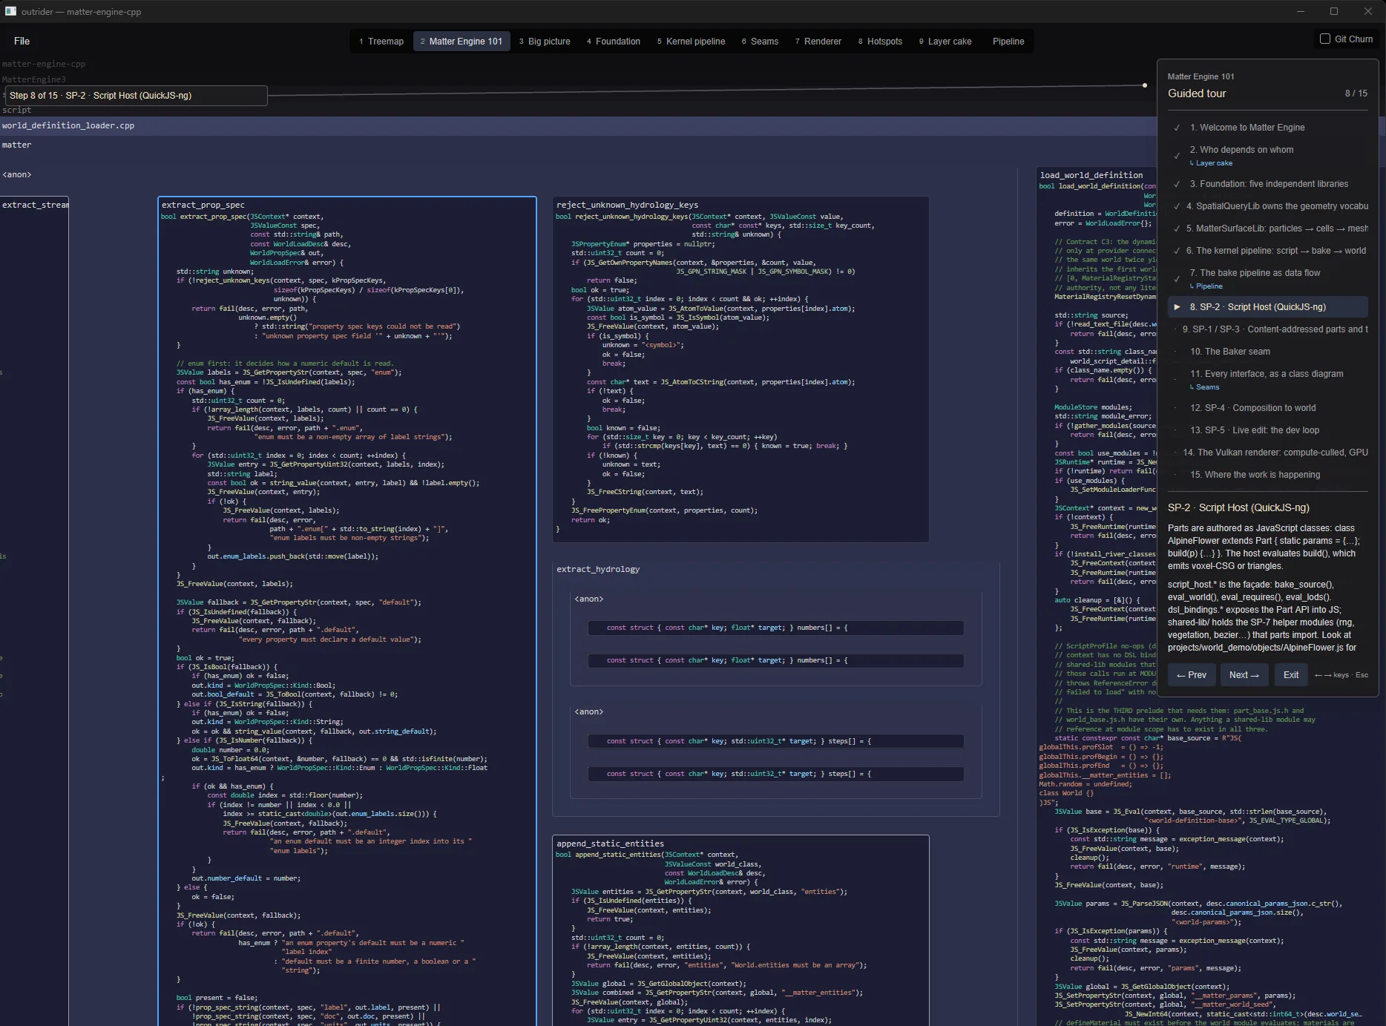Go to step 3 Foundation five independent libraries
The image size is (1386, 1026).
coord(1269,184)
